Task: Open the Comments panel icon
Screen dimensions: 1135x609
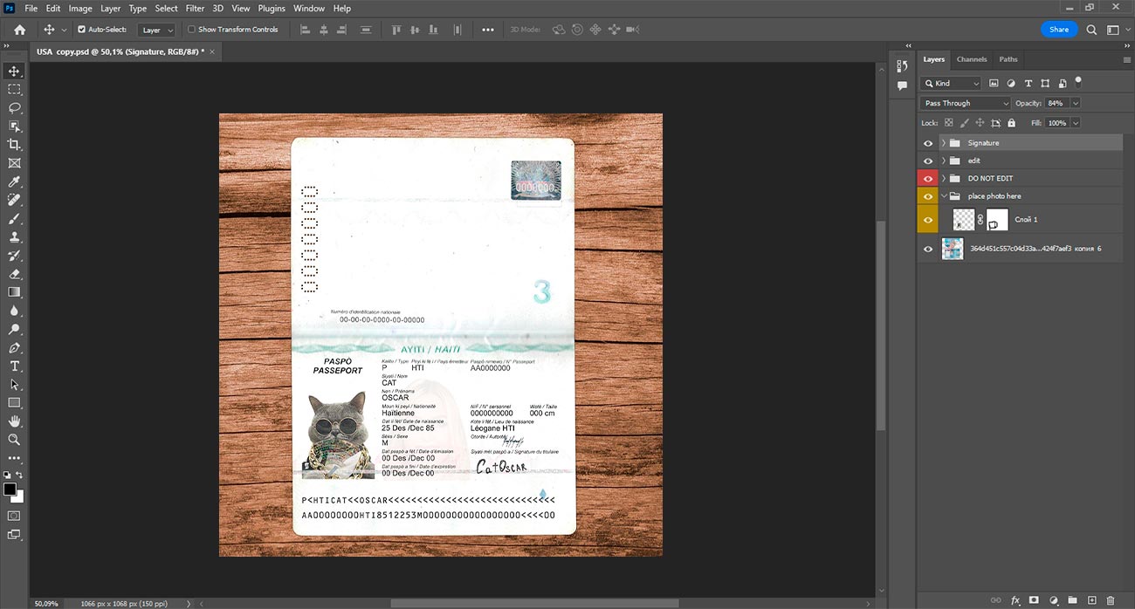Action: [x=903, y=86]
